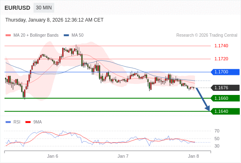Click the RSI 50 axis value
The image size is (241, 163).
(x=217, y=139)
